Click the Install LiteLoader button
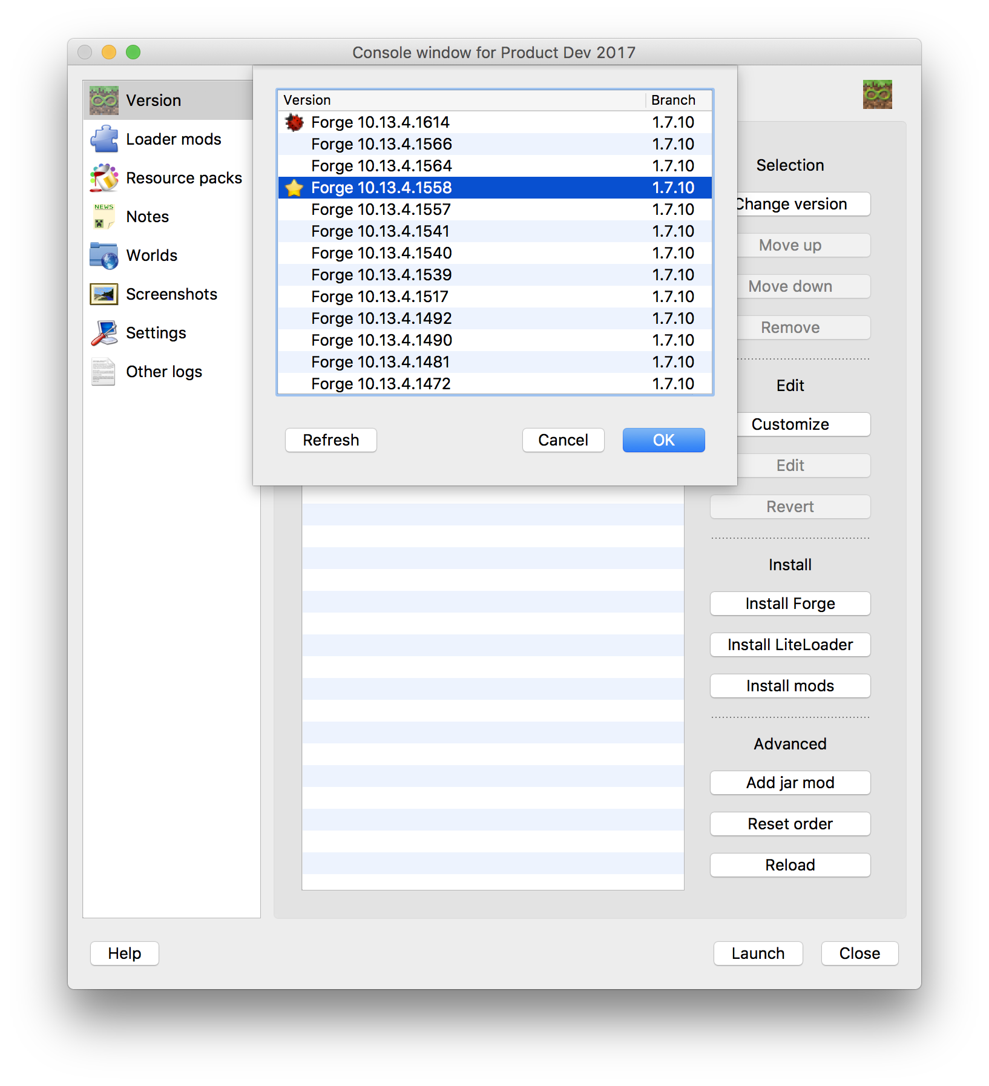This screenshot has width=989, height=1086. [790, 645]
